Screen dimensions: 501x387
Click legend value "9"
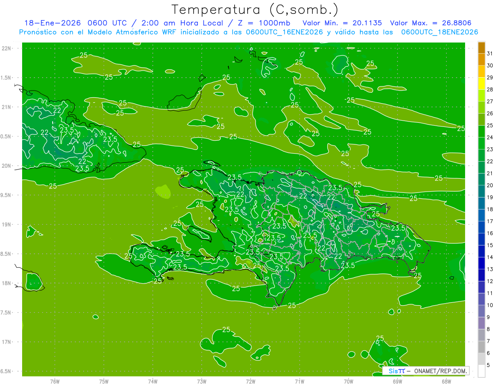click(x=488, y=317)
